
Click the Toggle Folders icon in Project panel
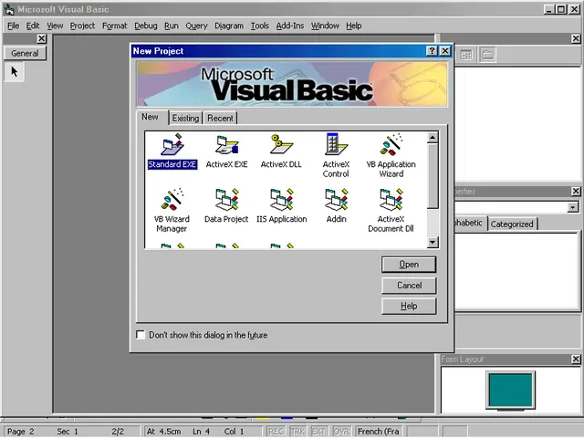coord(487,55)
